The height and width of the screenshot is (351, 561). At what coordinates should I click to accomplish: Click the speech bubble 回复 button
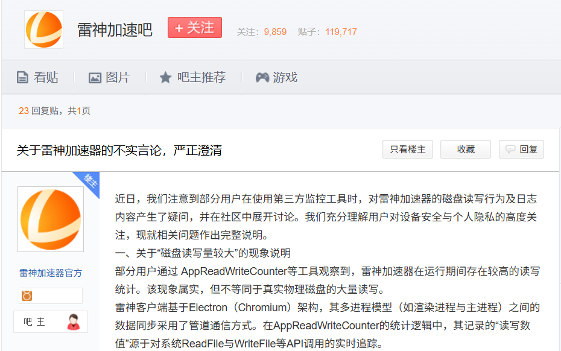521,150
